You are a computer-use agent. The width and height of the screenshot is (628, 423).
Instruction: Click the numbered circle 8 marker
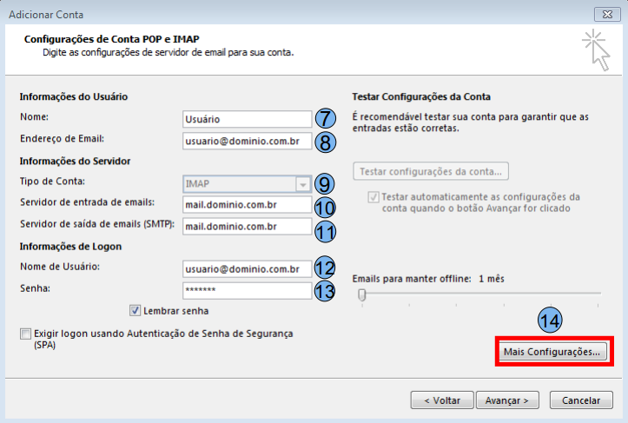pos(324,141)
